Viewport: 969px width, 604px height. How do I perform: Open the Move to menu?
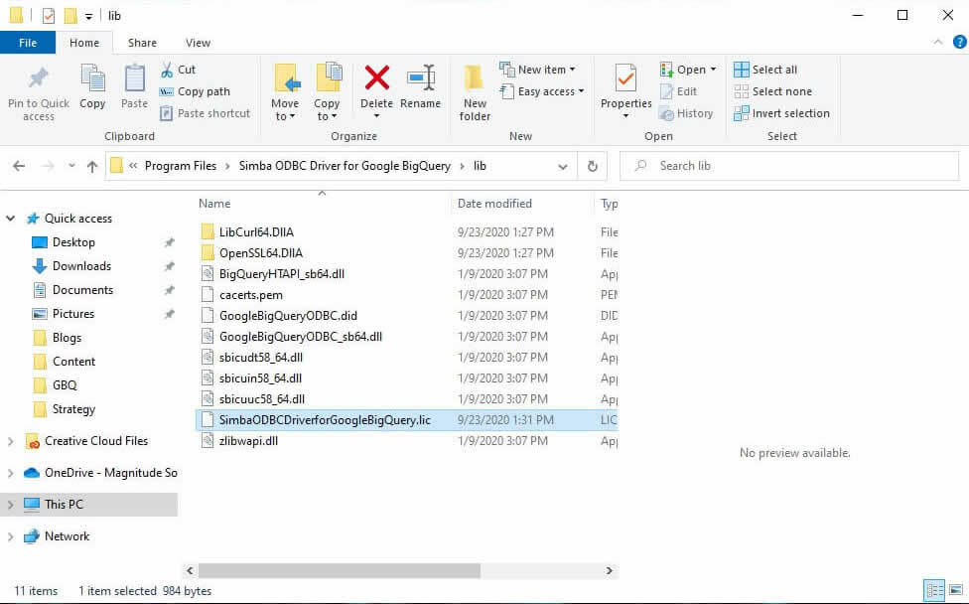[285, 91]
